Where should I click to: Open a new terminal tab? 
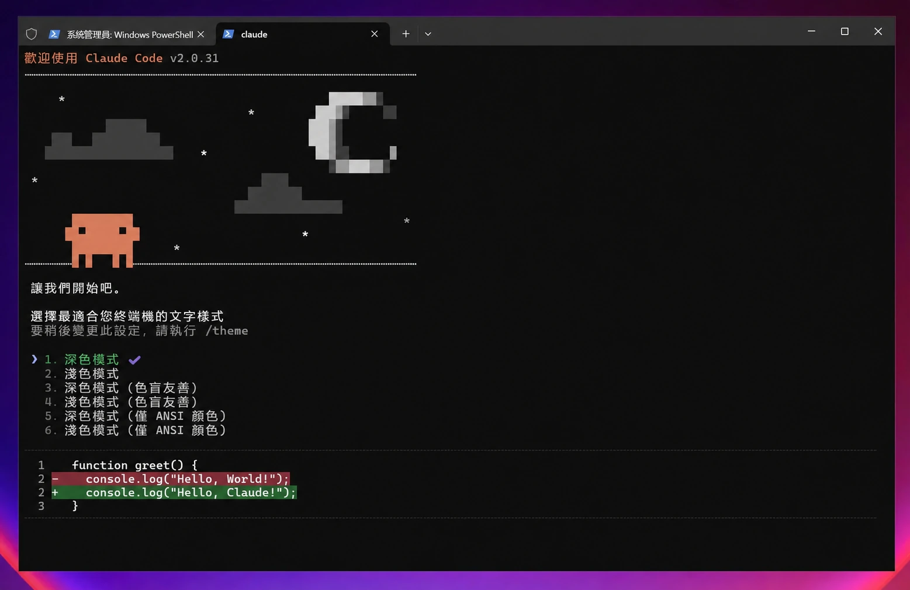(406, 34)
